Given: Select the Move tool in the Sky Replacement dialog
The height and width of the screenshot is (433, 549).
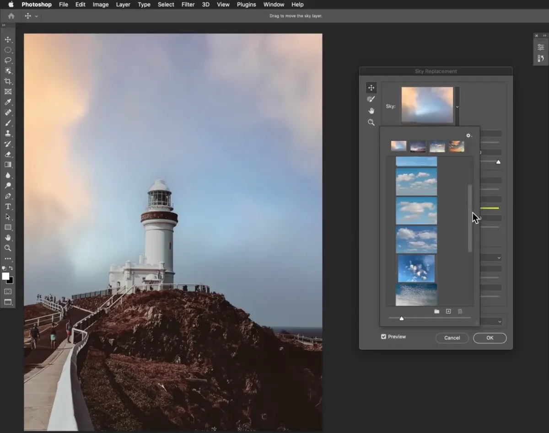Looking at the screenshot, I should (x=371, y=87).
